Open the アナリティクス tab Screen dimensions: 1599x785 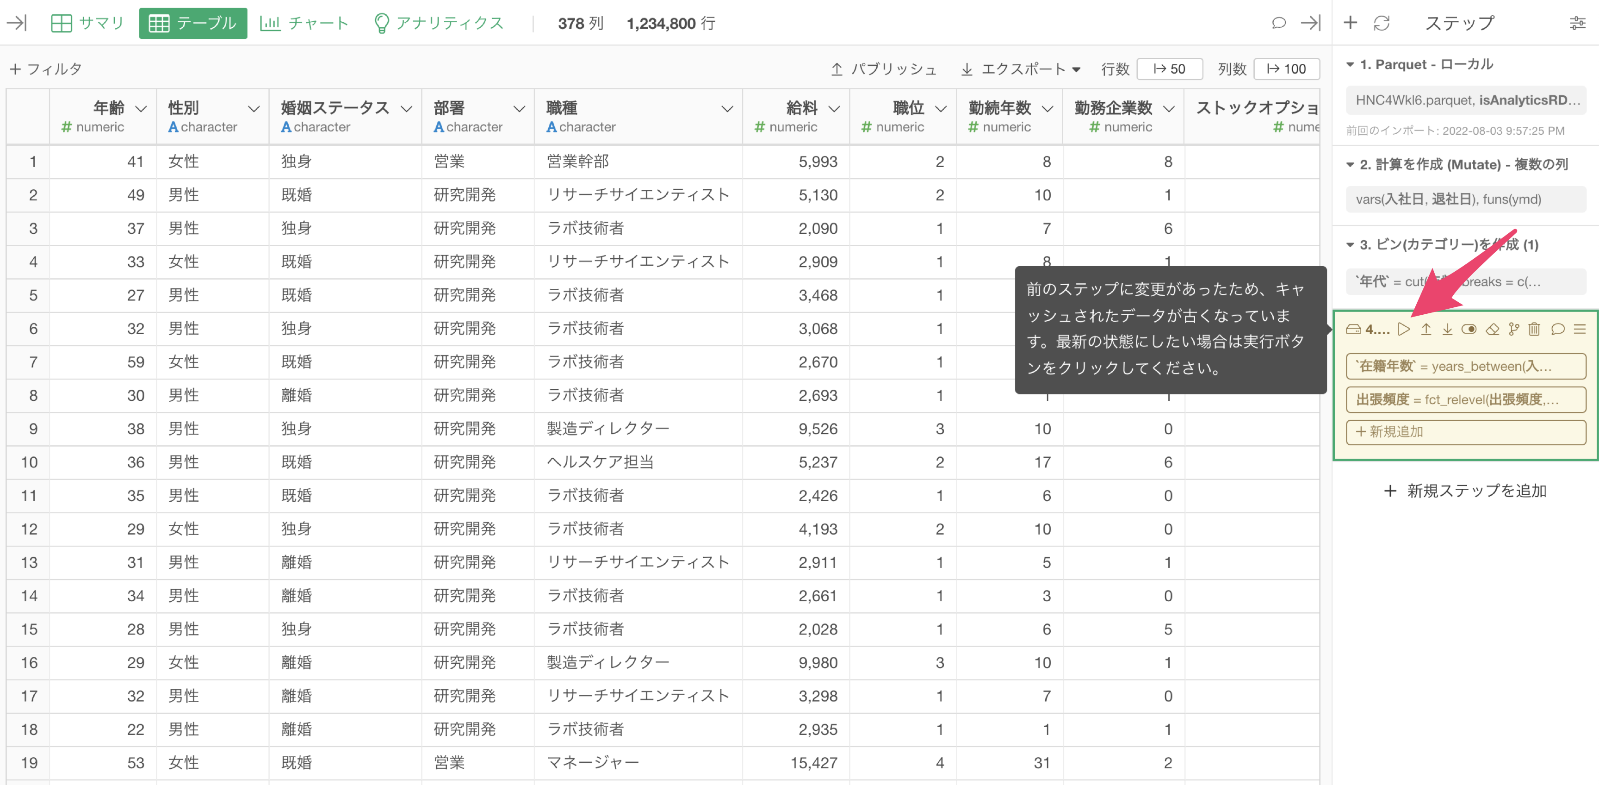pos(439,23)
